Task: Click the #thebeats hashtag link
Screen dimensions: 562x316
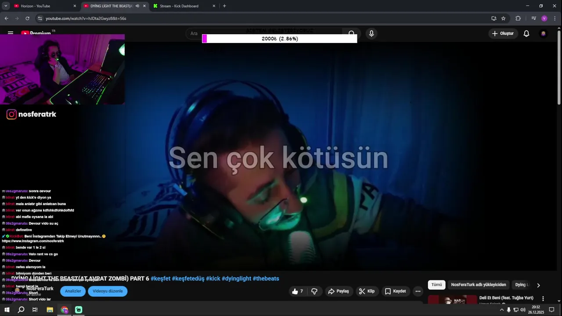Action: pos(266,279)
